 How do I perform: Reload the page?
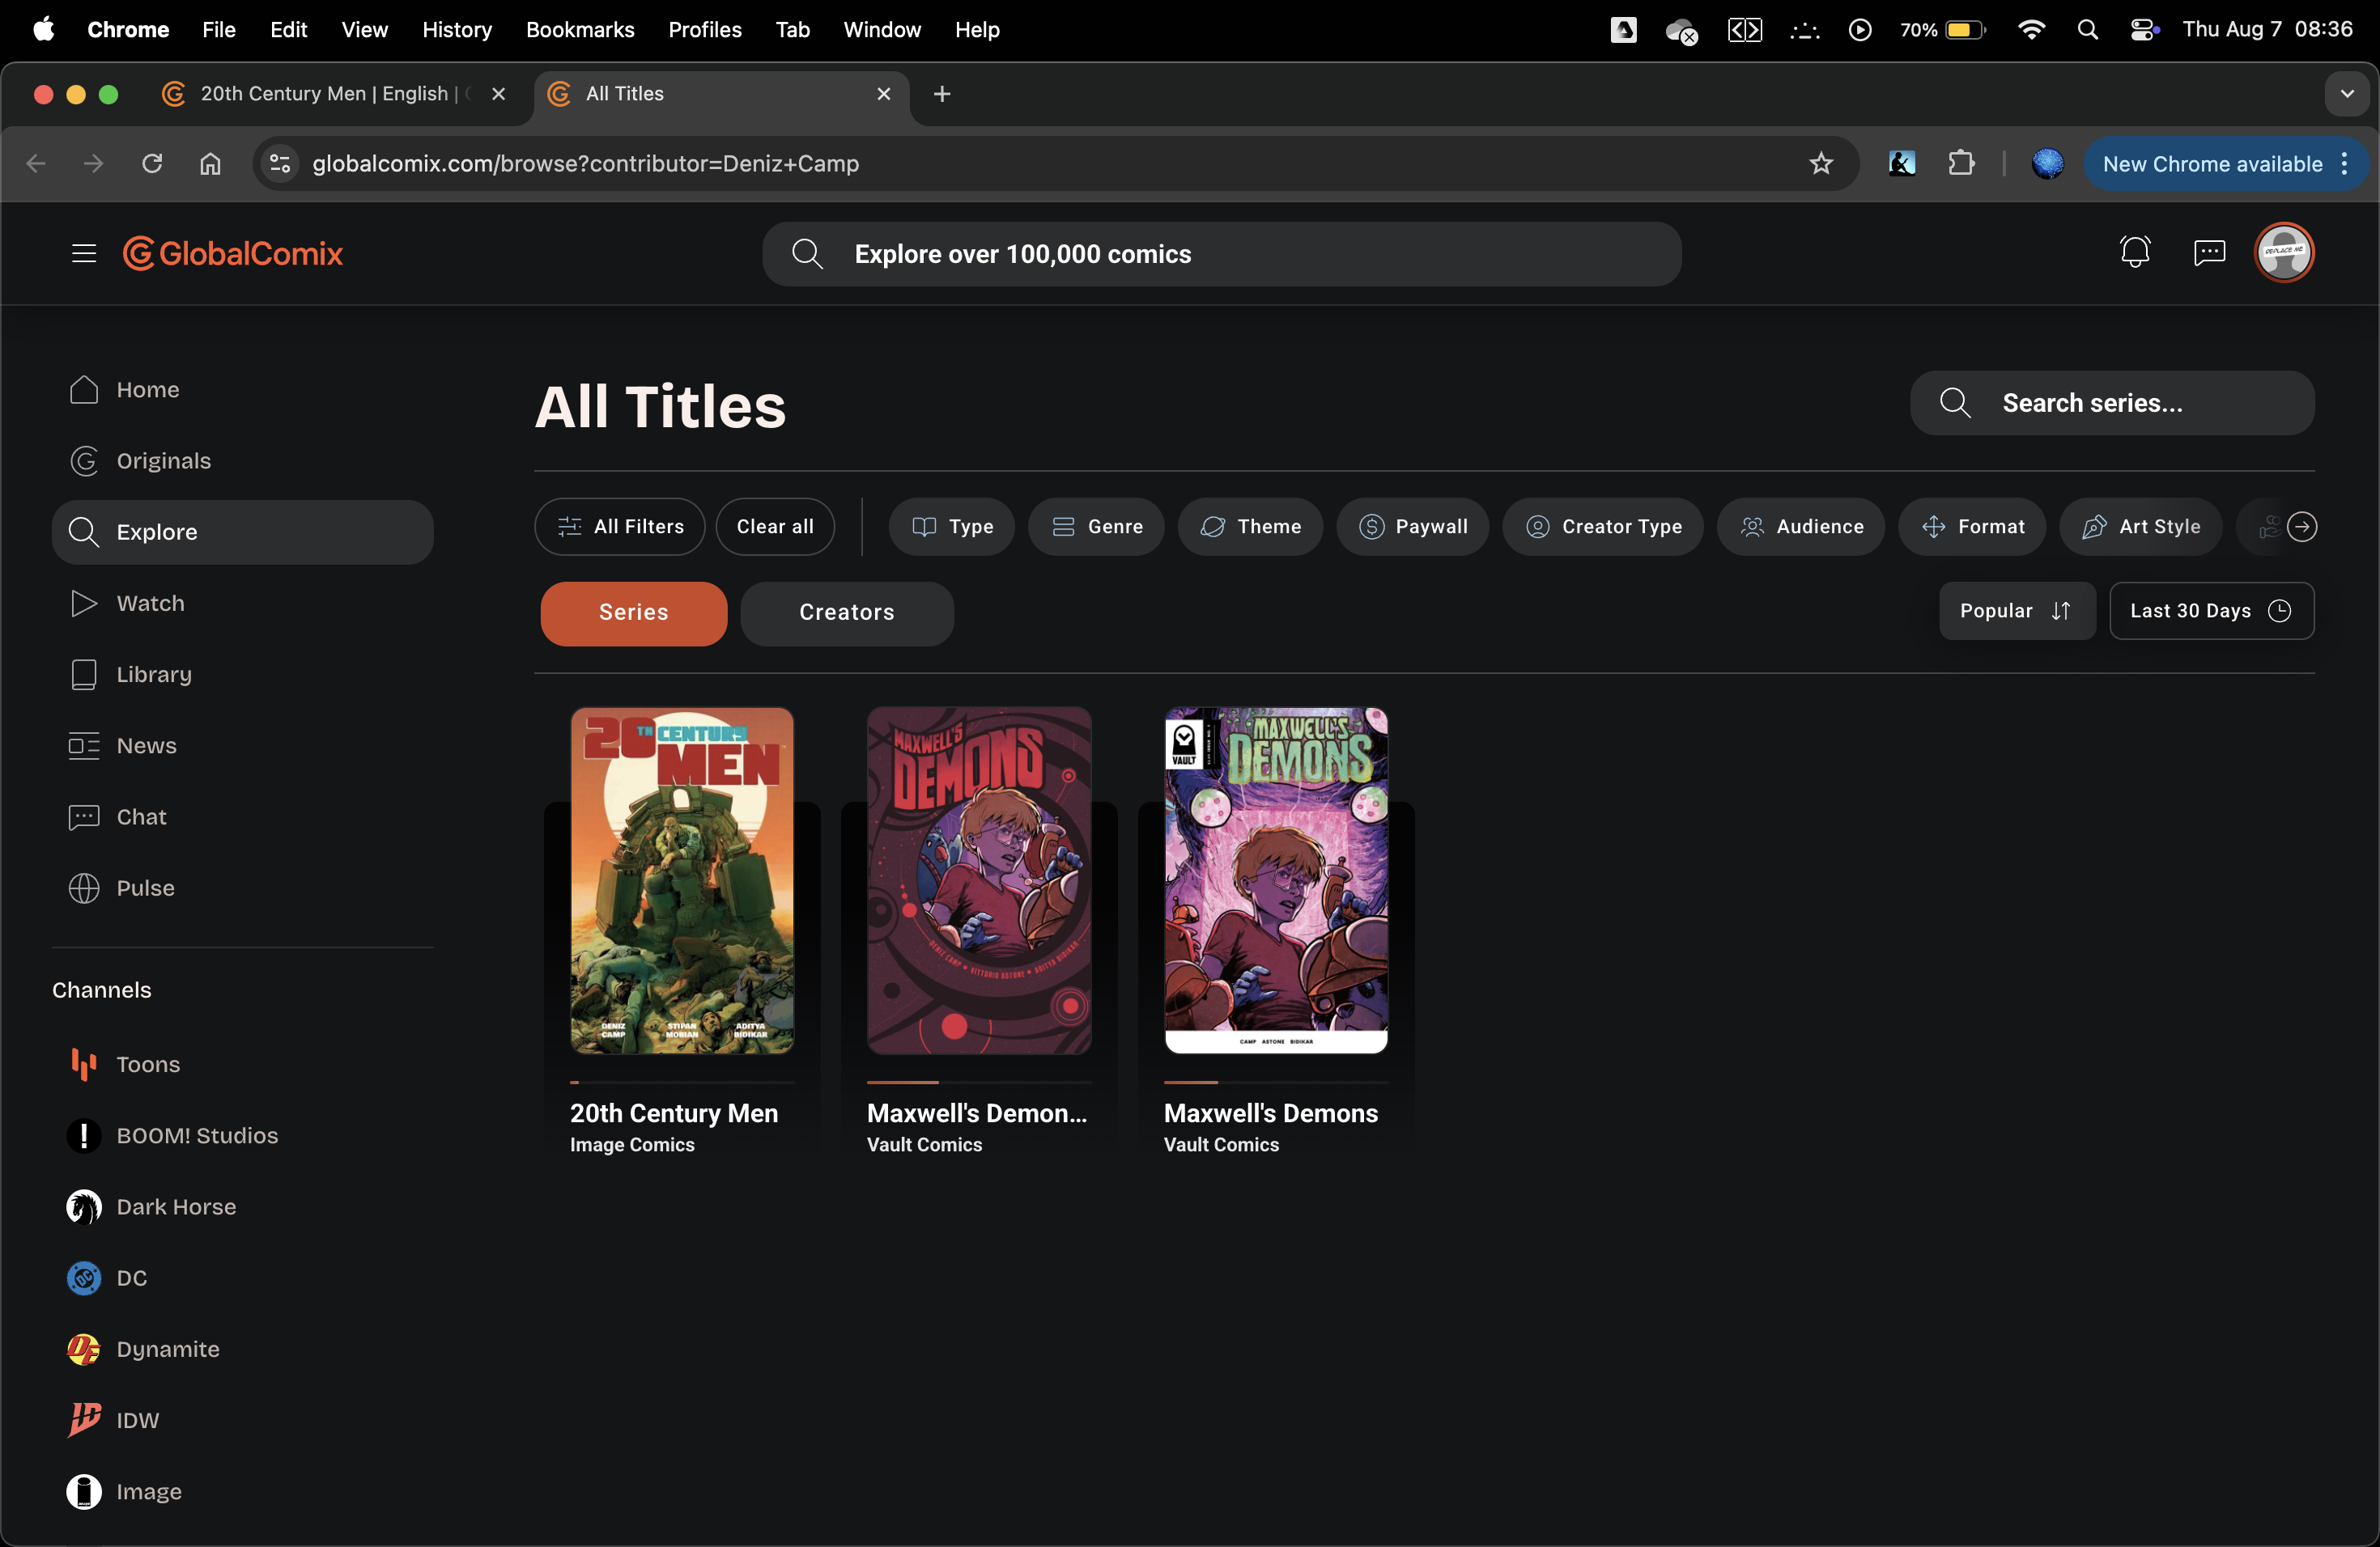pyautogui.click(x=152, y=163)
